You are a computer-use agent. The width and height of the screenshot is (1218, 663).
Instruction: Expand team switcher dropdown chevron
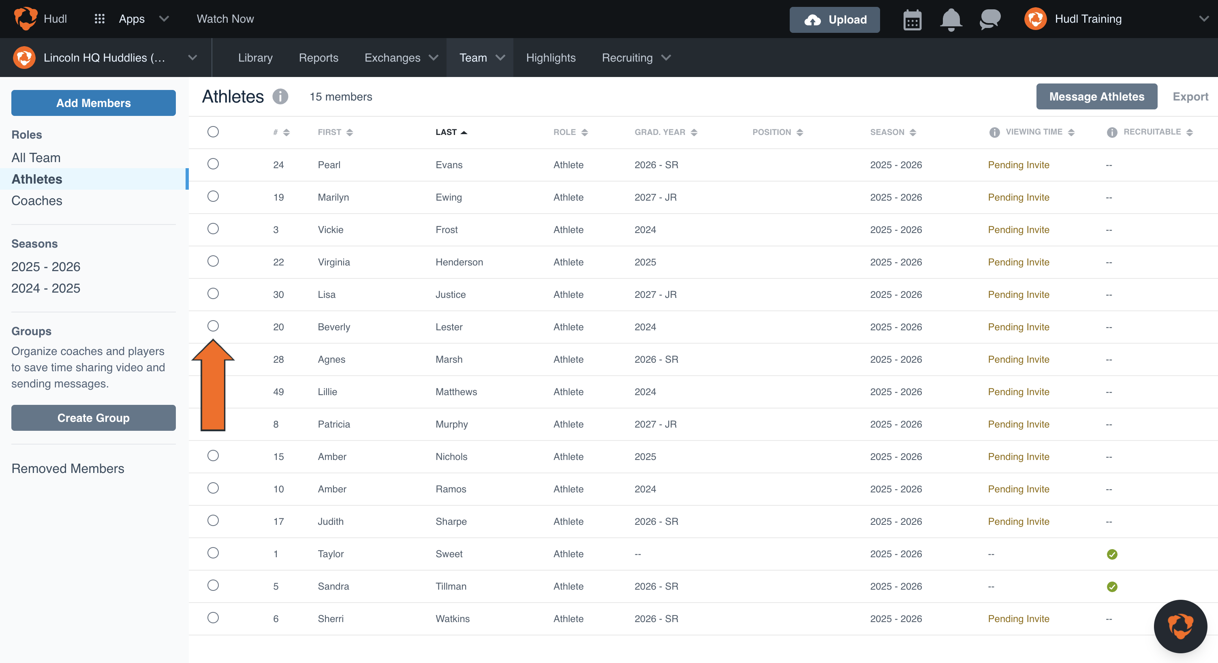click(192, 58)
